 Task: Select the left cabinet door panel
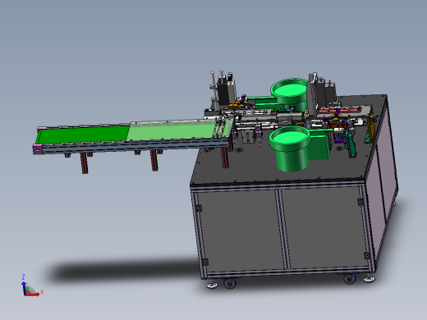click(240, 231)
